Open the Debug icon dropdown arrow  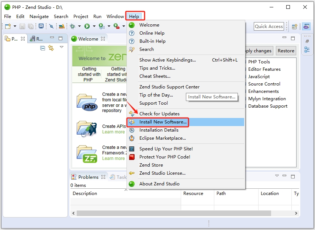(80, 26)
